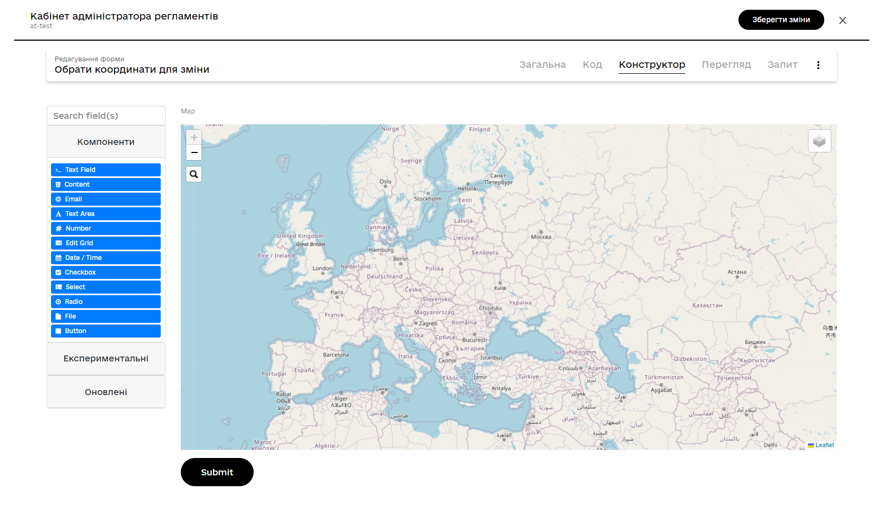Click the Астана label on the map
The width and height of the screenshot is (884, 509).
point(737,272)
